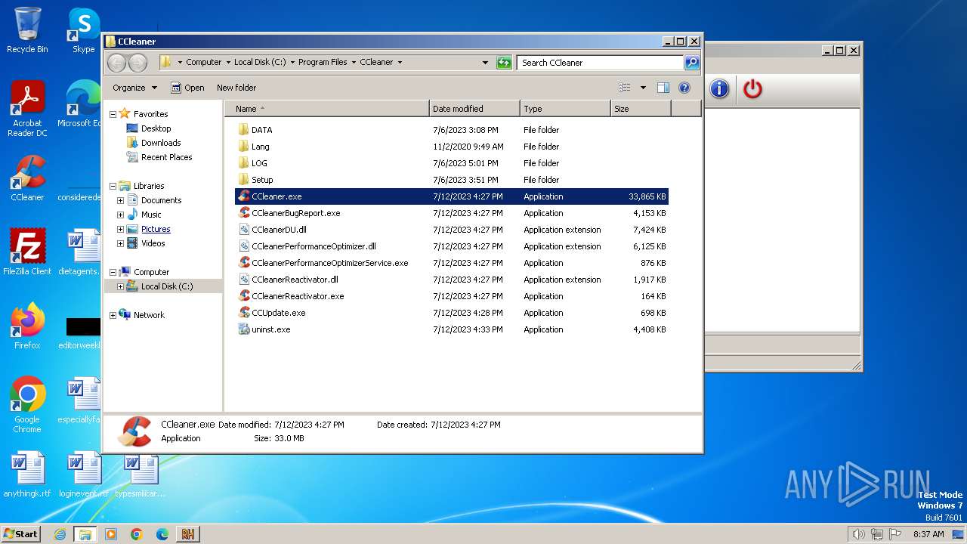
Task: Click the Explorer back arrow button
Action: [x=117, y=63]
